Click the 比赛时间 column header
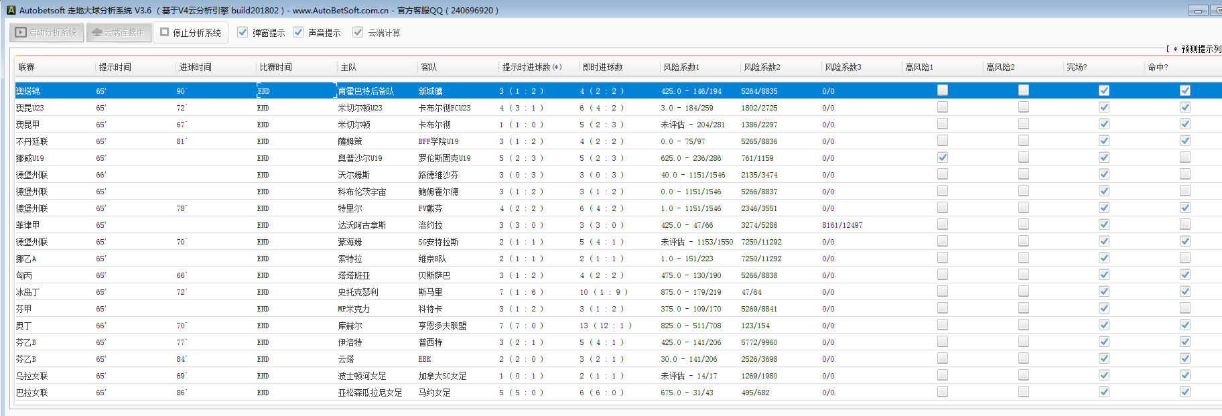Viewport: 1222px width, 416px height. pos(275,67)
